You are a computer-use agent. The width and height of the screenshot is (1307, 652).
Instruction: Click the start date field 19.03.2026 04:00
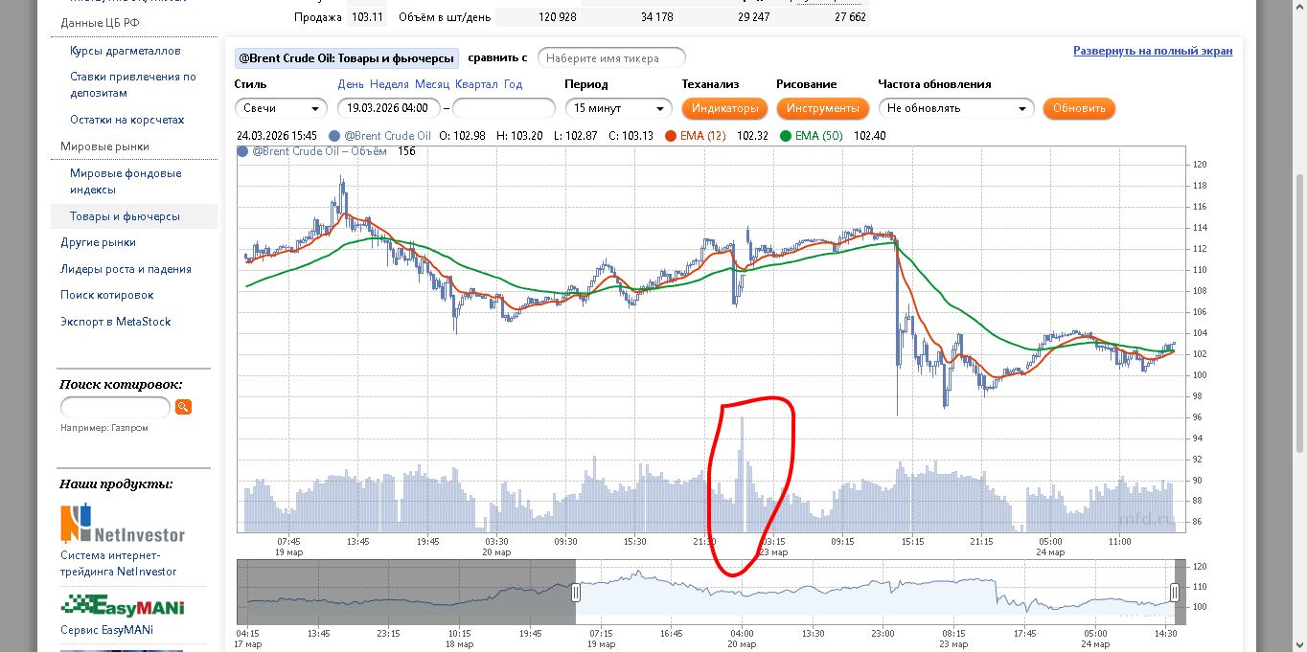pos(389,108)
